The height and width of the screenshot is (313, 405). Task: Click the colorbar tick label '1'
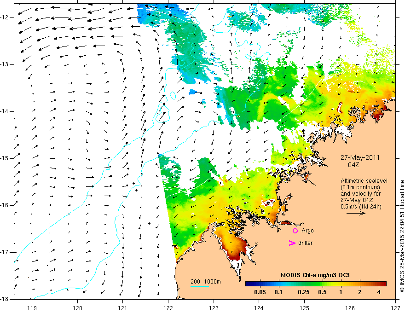pos(341,292)
